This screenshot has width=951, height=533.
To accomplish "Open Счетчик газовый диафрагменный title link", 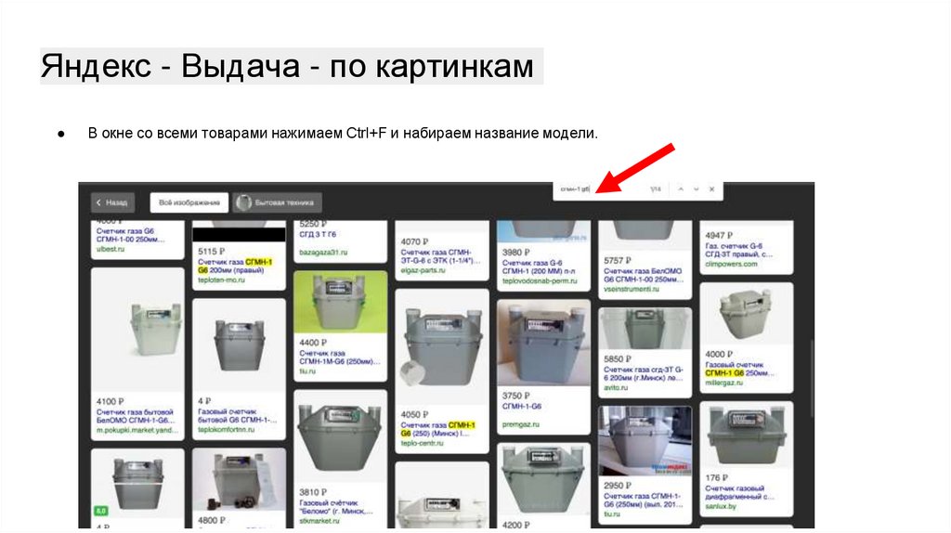I will (739, 492).
